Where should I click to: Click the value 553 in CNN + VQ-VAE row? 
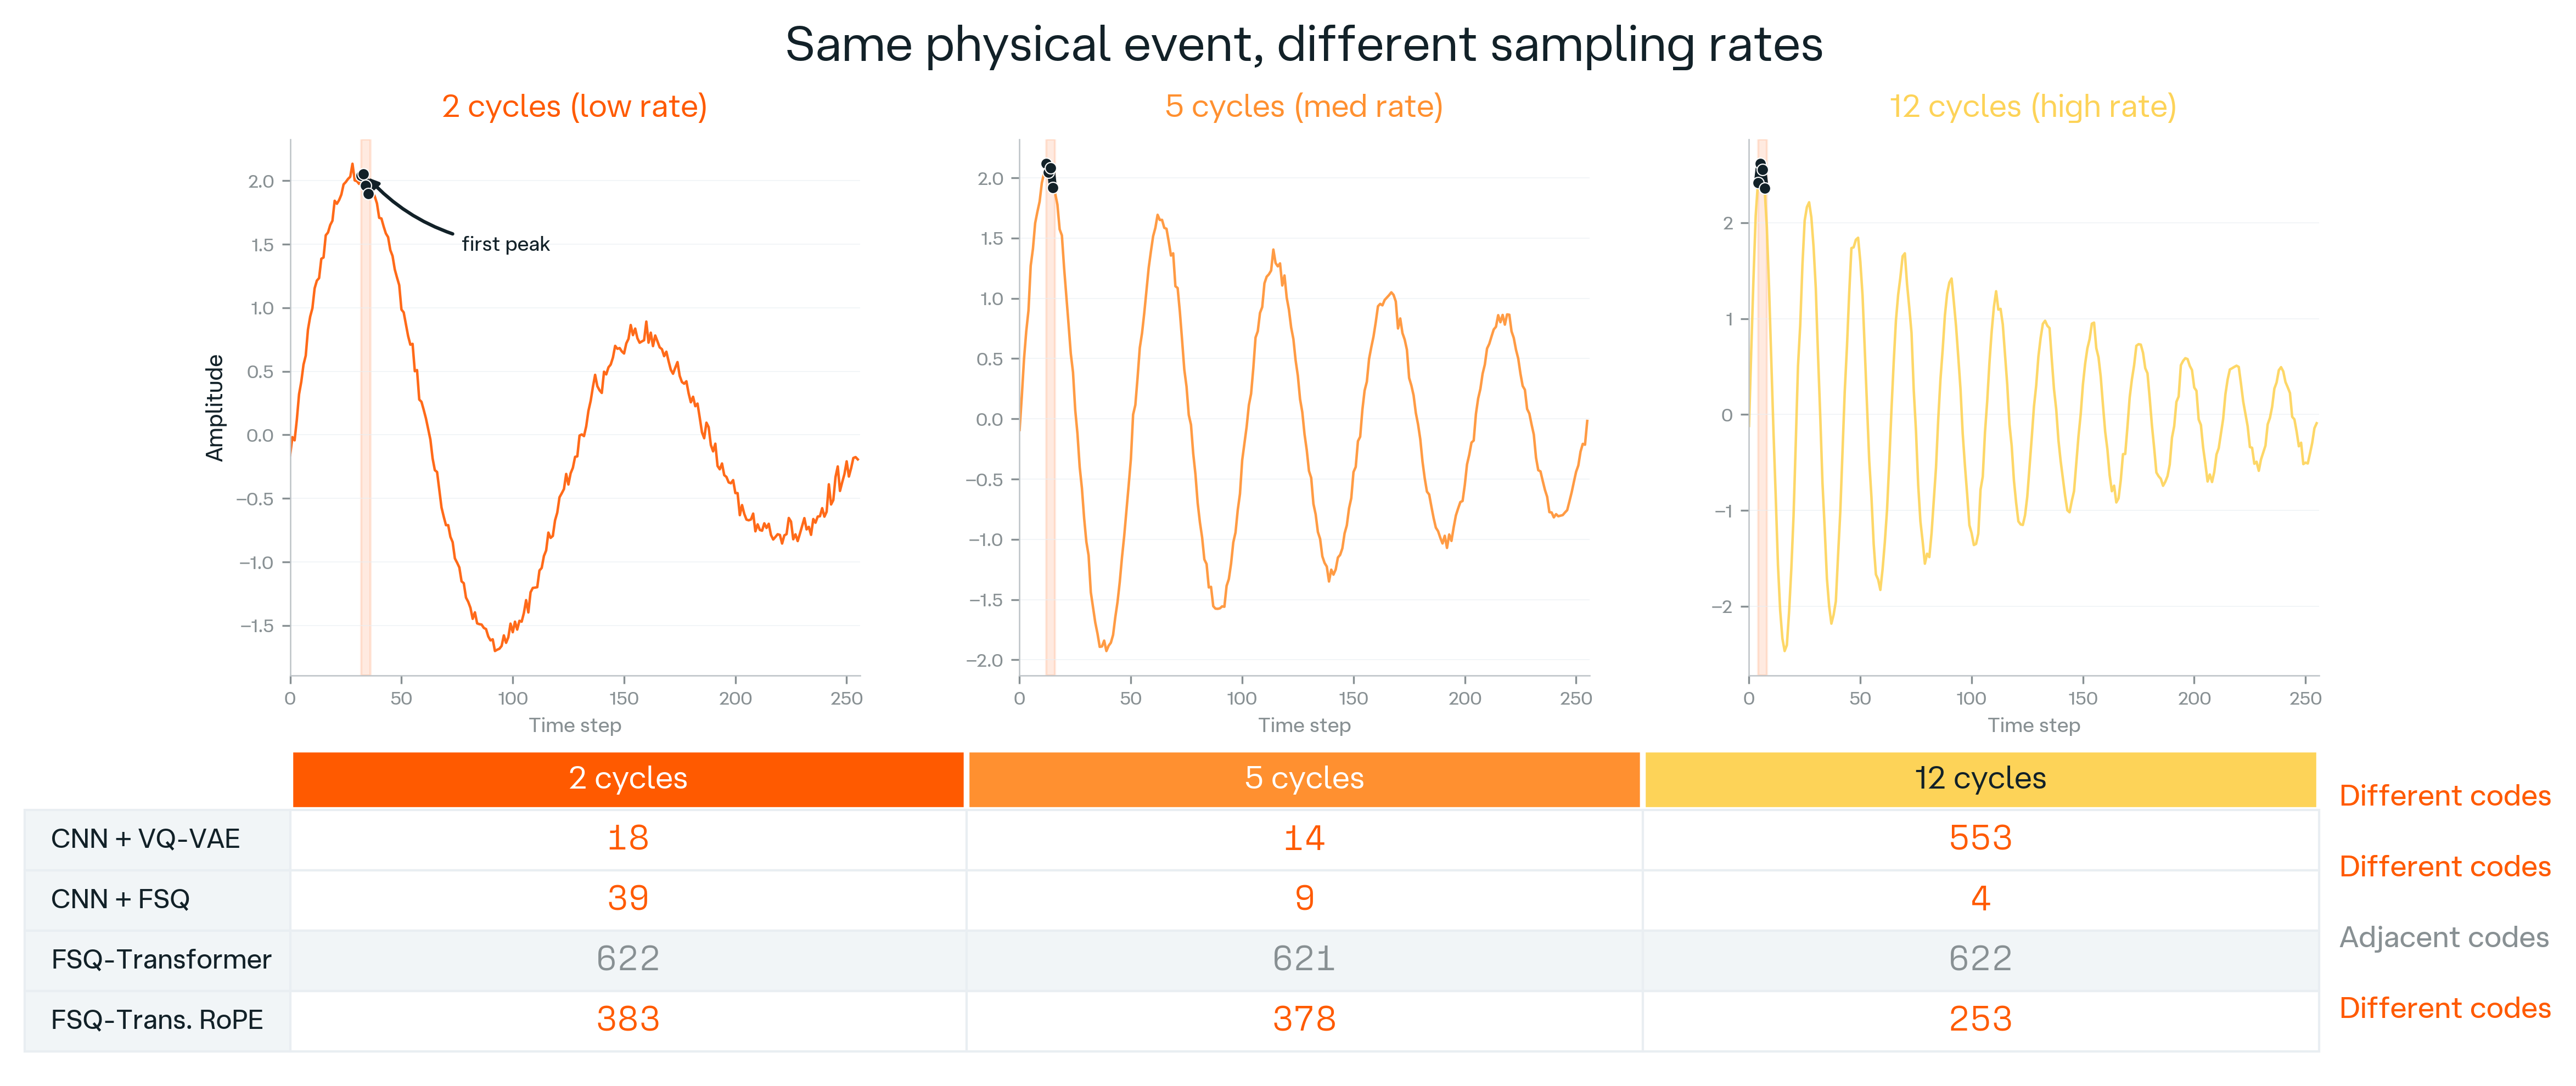[1980, 838]
